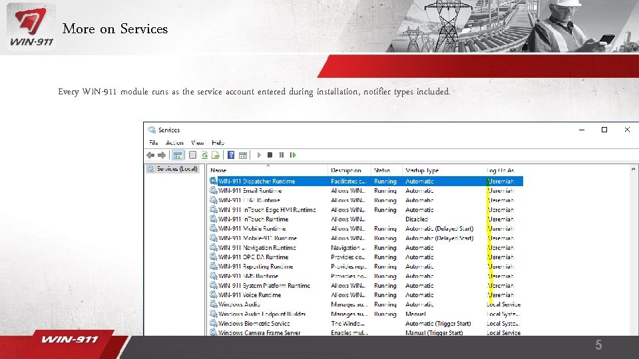Click the Start Service play icon

(x=259, y=155)
